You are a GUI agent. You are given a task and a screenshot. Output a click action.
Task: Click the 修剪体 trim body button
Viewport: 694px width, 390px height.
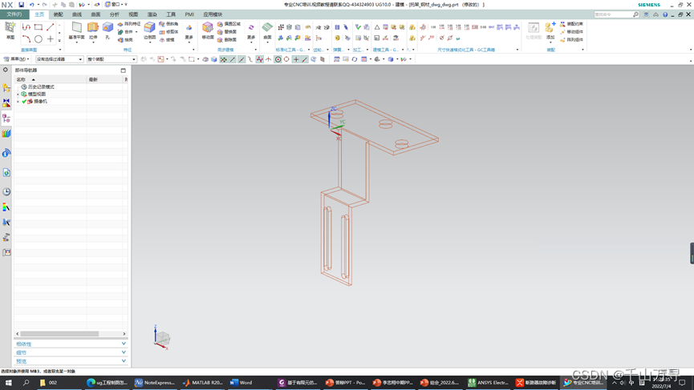coord(168,32)
